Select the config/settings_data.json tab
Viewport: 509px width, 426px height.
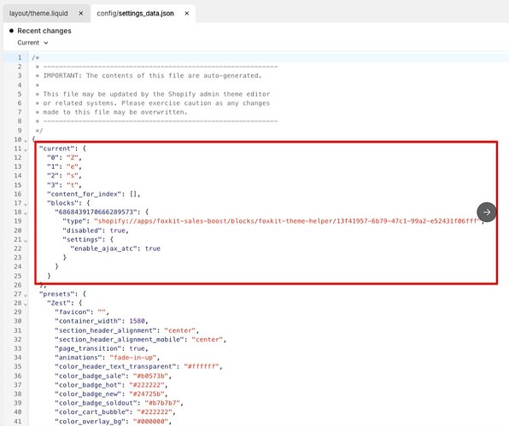pos(135,14)
